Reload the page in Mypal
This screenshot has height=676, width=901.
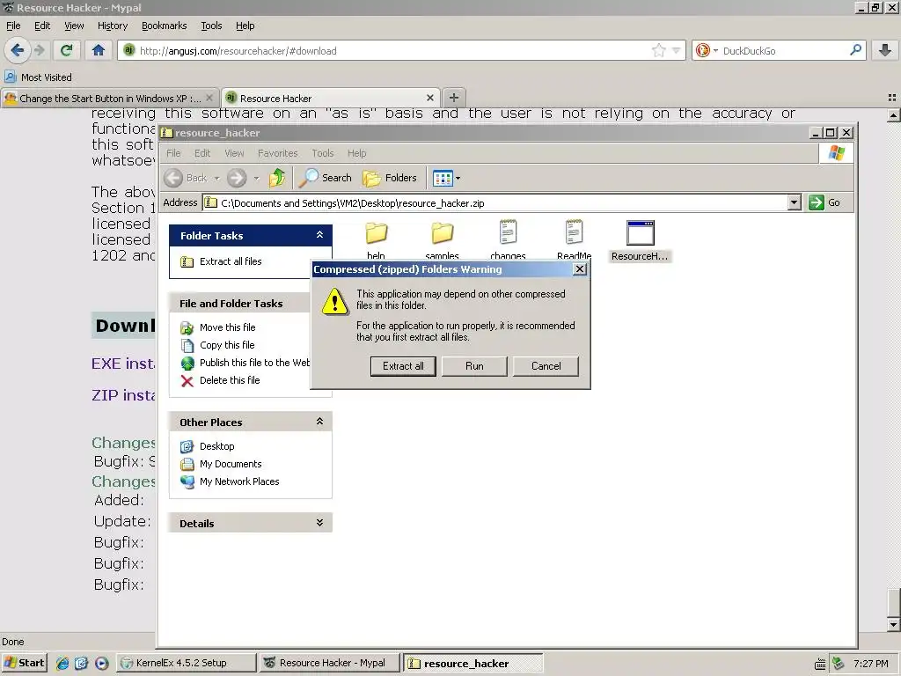click(67, 50)
